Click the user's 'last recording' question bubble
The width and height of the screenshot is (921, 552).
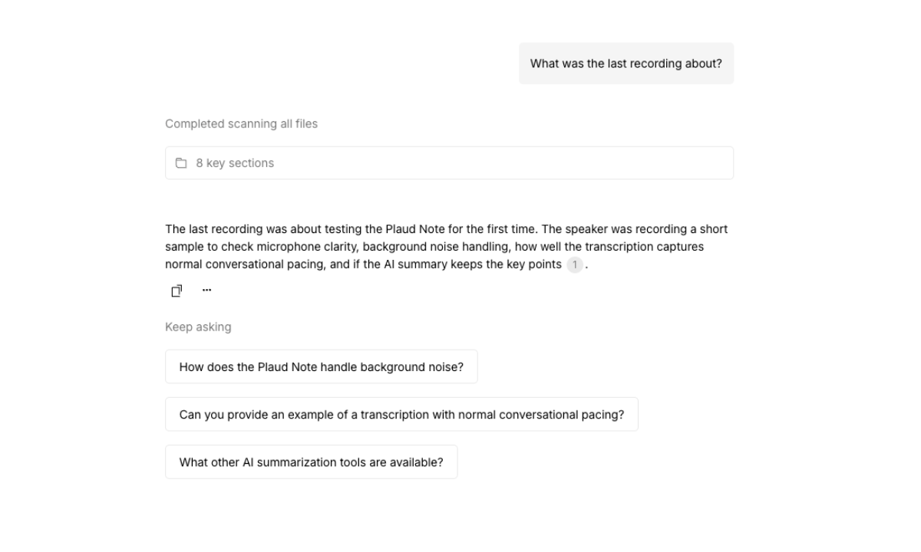[626, 64]
